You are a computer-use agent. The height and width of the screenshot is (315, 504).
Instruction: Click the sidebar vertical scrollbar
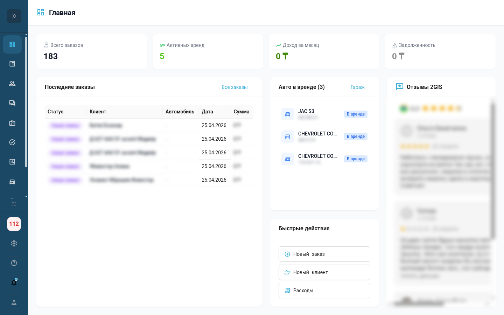pyautogui.click(x=26, y=101)
